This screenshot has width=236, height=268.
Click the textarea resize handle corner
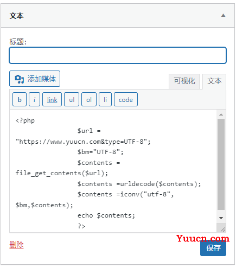click(223, 229)
